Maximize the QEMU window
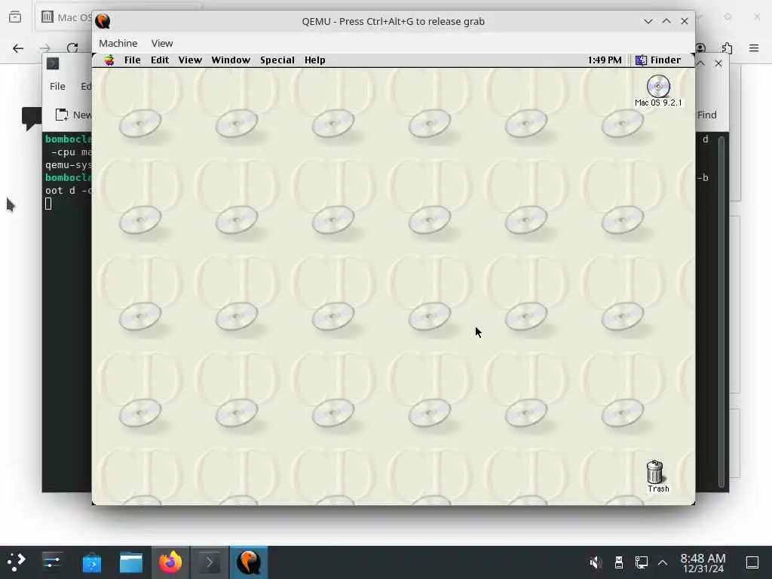Viewport: 772px width, 579px height. pos(666,21)
